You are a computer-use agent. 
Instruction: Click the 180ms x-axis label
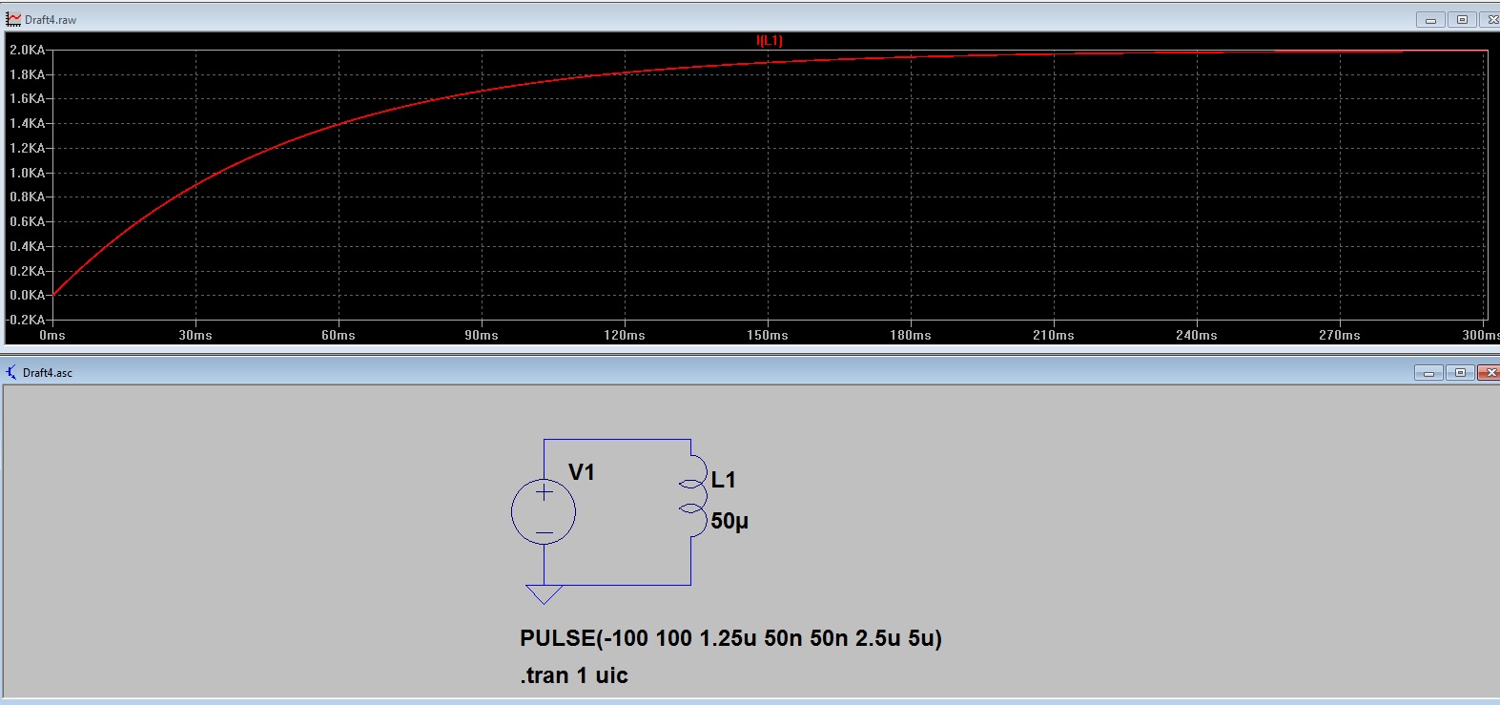911,335
